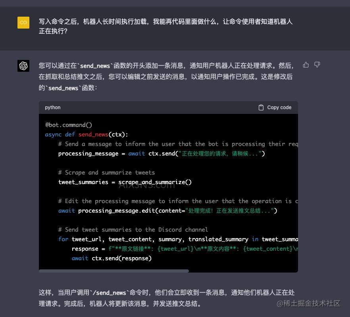Click the python language label on the code block
Screen dimensions: 350x317
coord(52,107)
